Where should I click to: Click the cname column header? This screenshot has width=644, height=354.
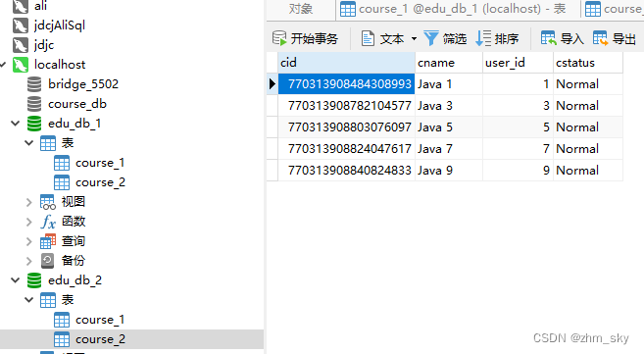449,63
